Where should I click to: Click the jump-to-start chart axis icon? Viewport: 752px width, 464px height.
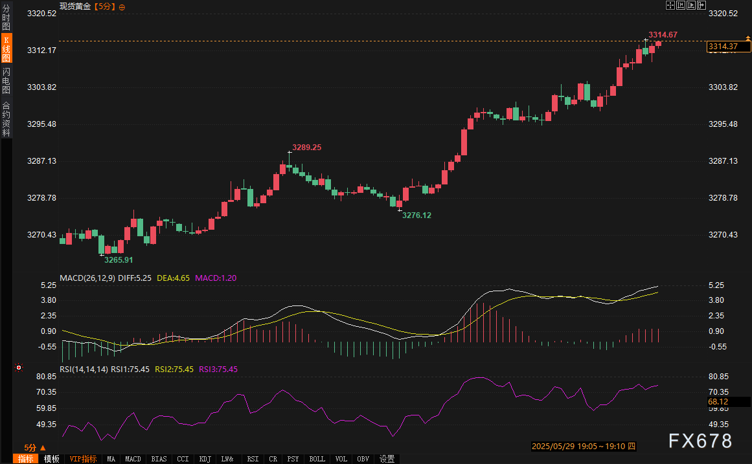680,5
